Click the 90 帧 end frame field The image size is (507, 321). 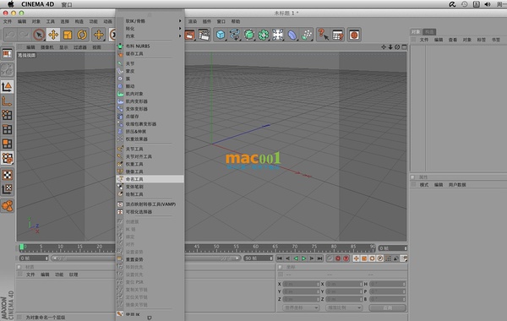pos(259,258)
